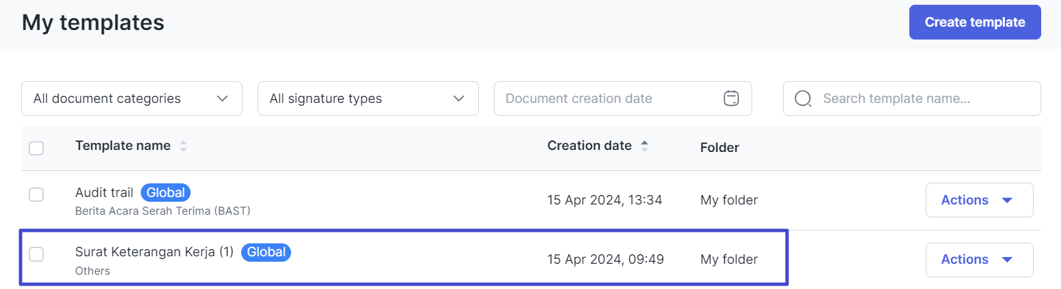
Task: Click the Template name column header
Action: pyautogui.click(x=123, y=145)
